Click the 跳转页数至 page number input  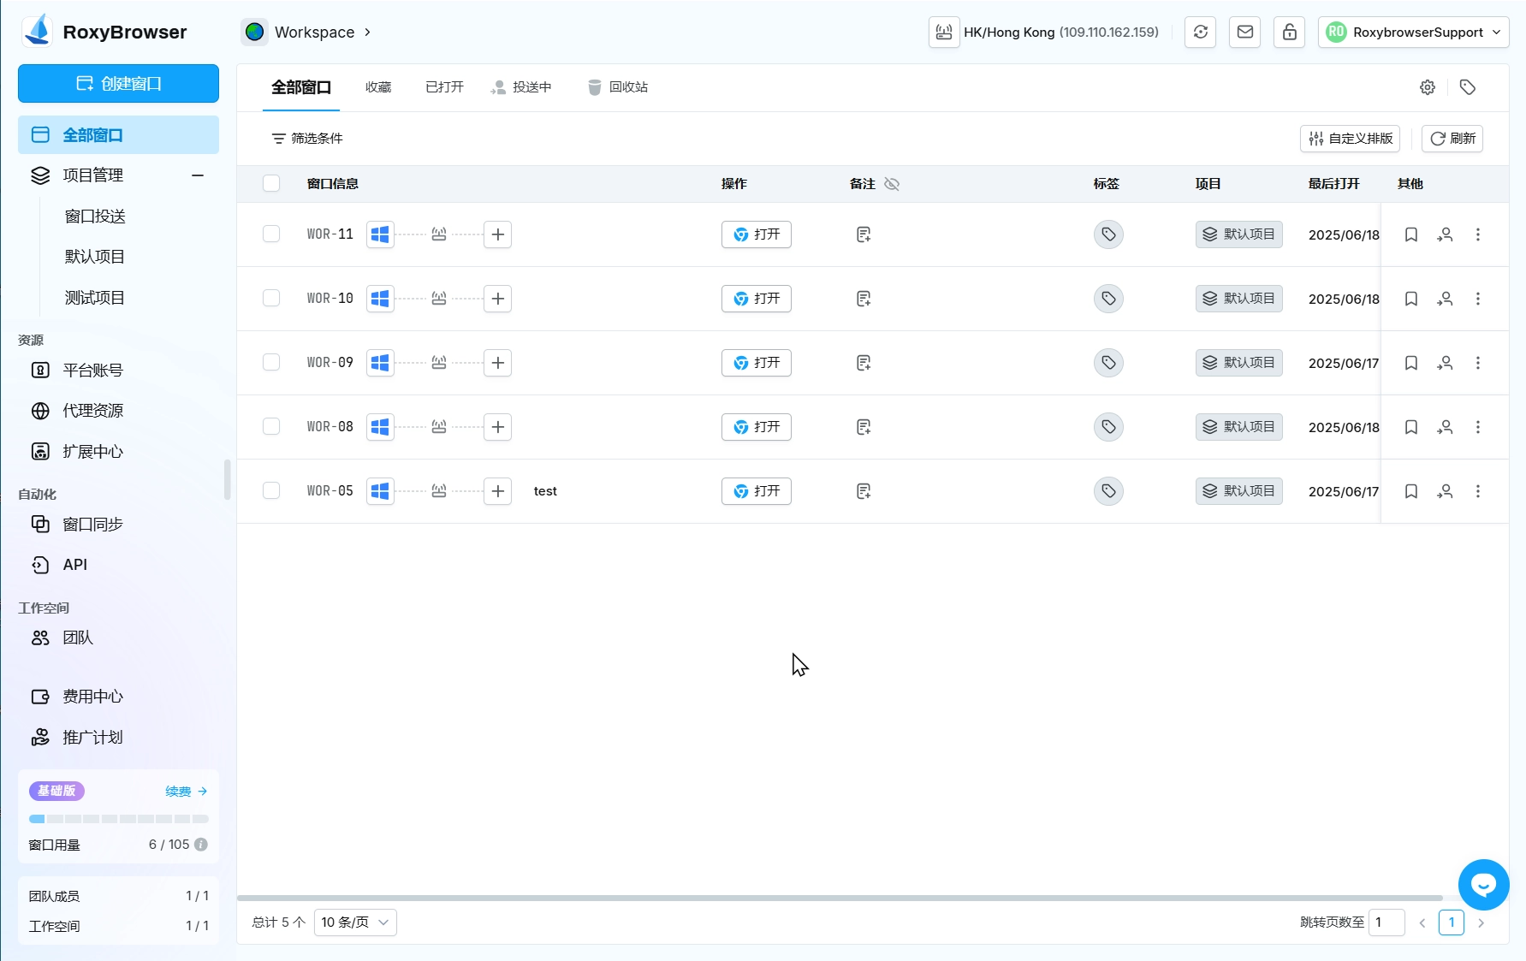(x=1386, y=922)
